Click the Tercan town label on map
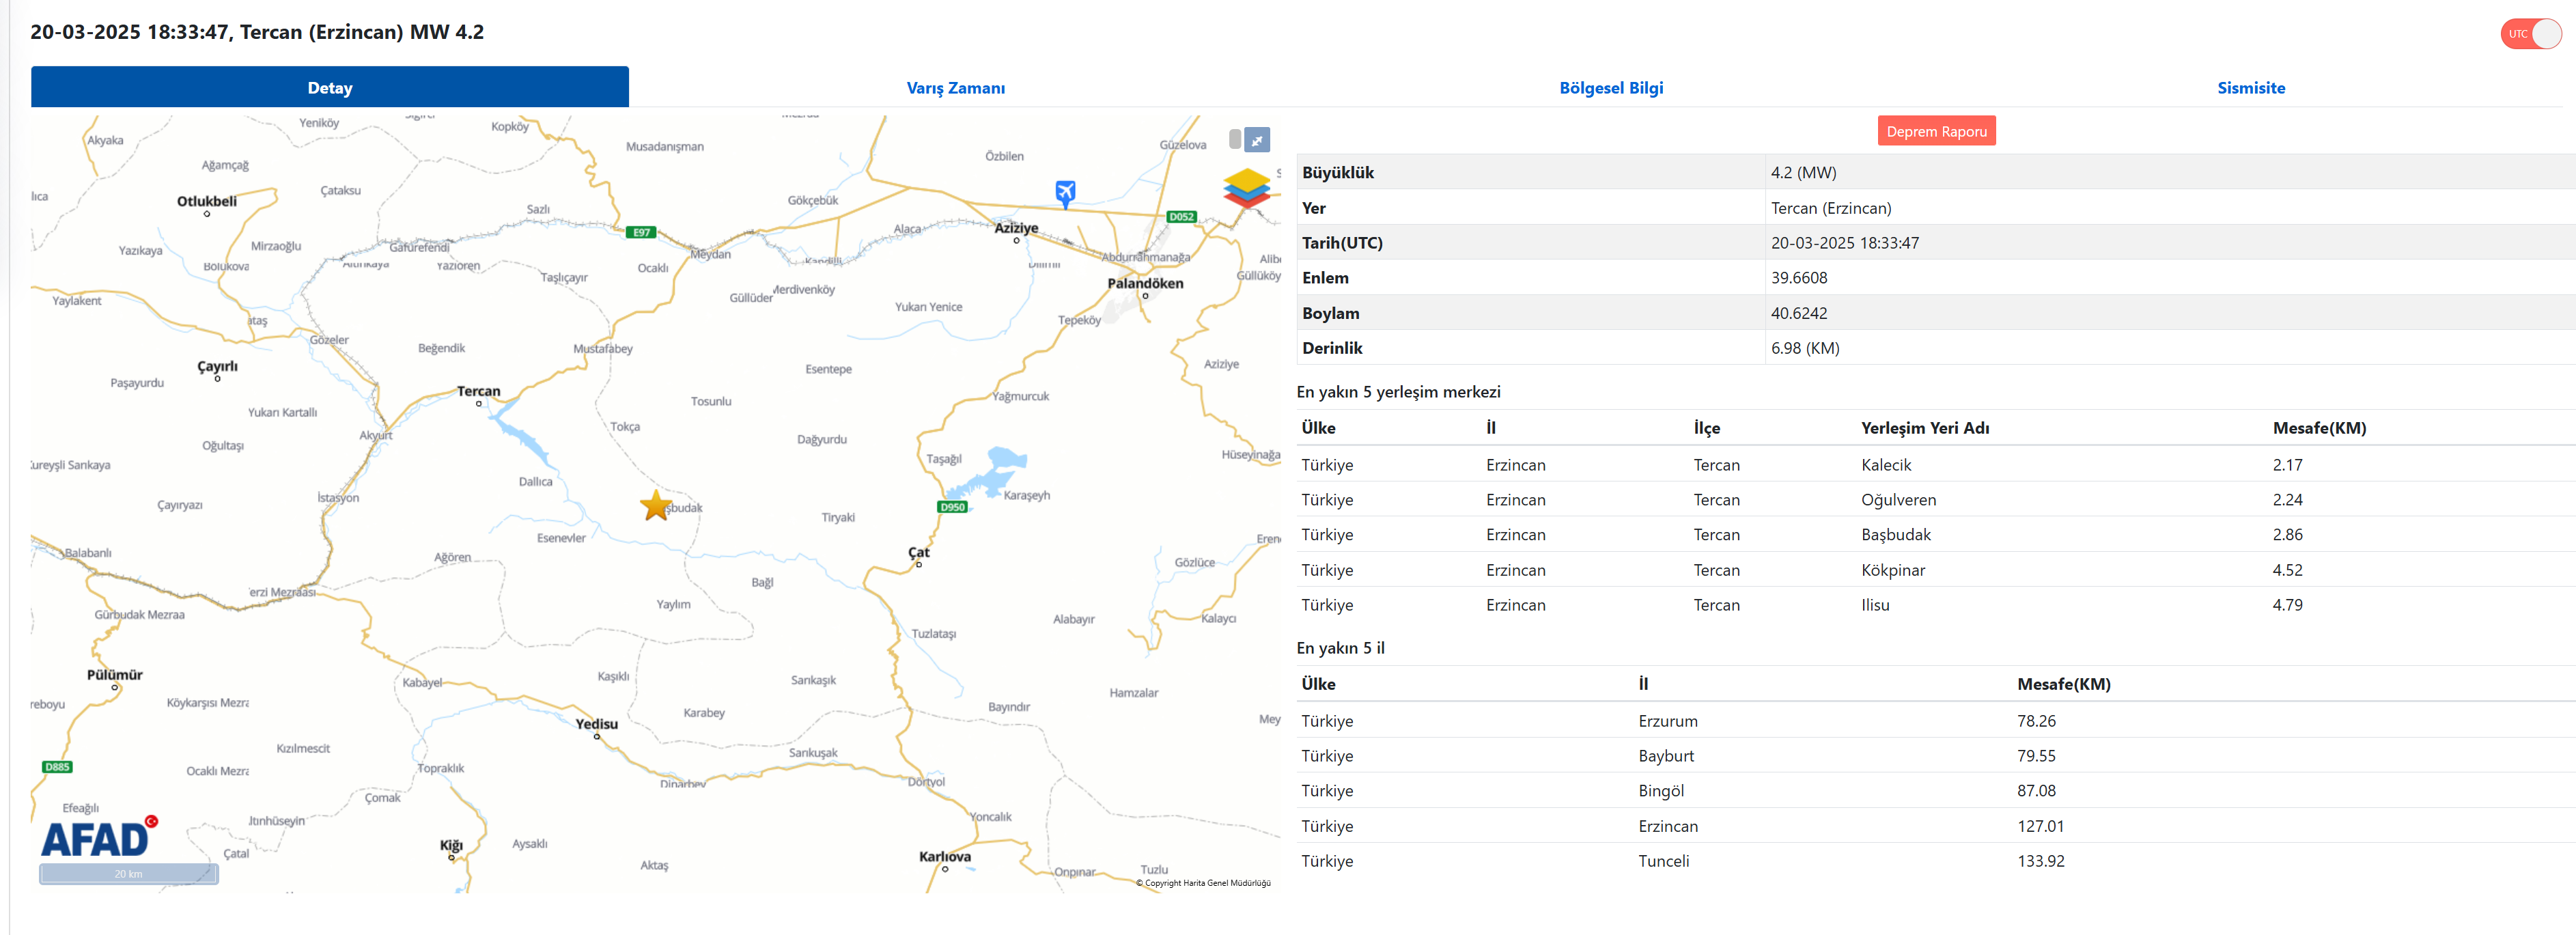The height and width of the screenshot is (935, 2576). click(x=478, y=391)
